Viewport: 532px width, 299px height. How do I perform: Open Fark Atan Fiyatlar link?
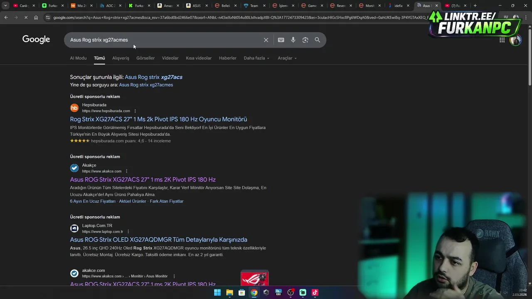[x=167, y=201]
